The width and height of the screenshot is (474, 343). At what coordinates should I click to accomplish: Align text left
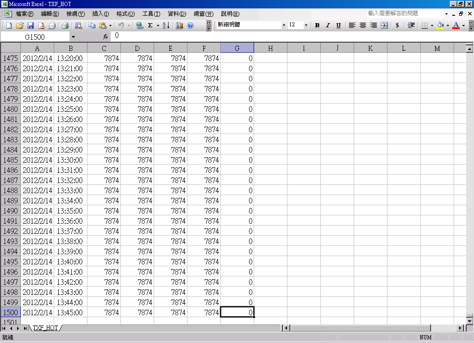coord(352,25)
